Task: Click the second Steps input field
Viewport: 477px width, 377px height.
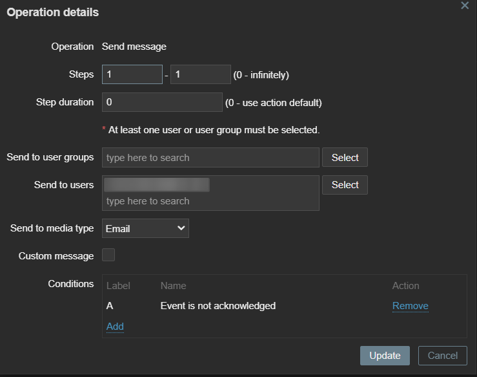Action: click(x=200, y=74)
